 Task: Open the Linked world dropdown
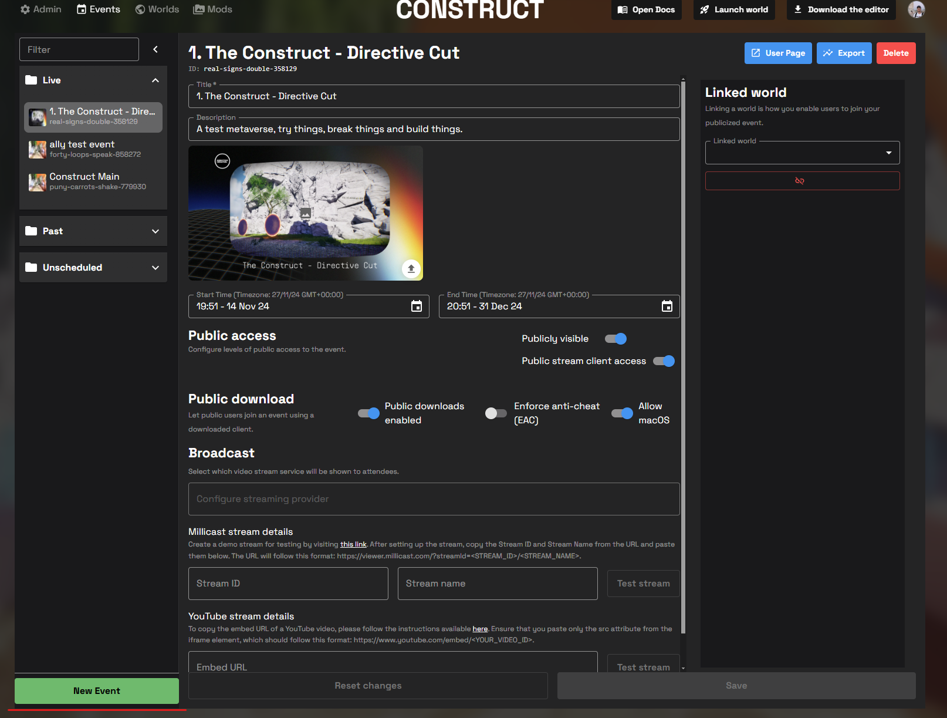coord(801,153)
